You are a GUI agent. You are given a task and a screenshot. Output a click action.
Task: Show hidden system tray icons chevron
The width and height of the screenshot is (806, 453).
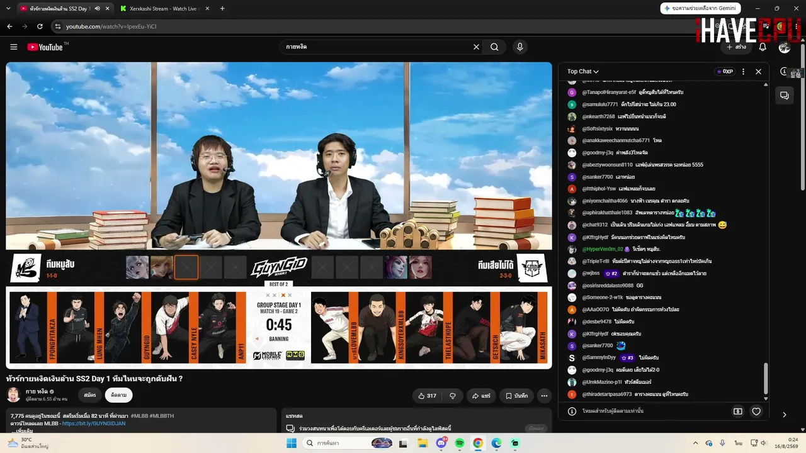[x=695, y=444]
